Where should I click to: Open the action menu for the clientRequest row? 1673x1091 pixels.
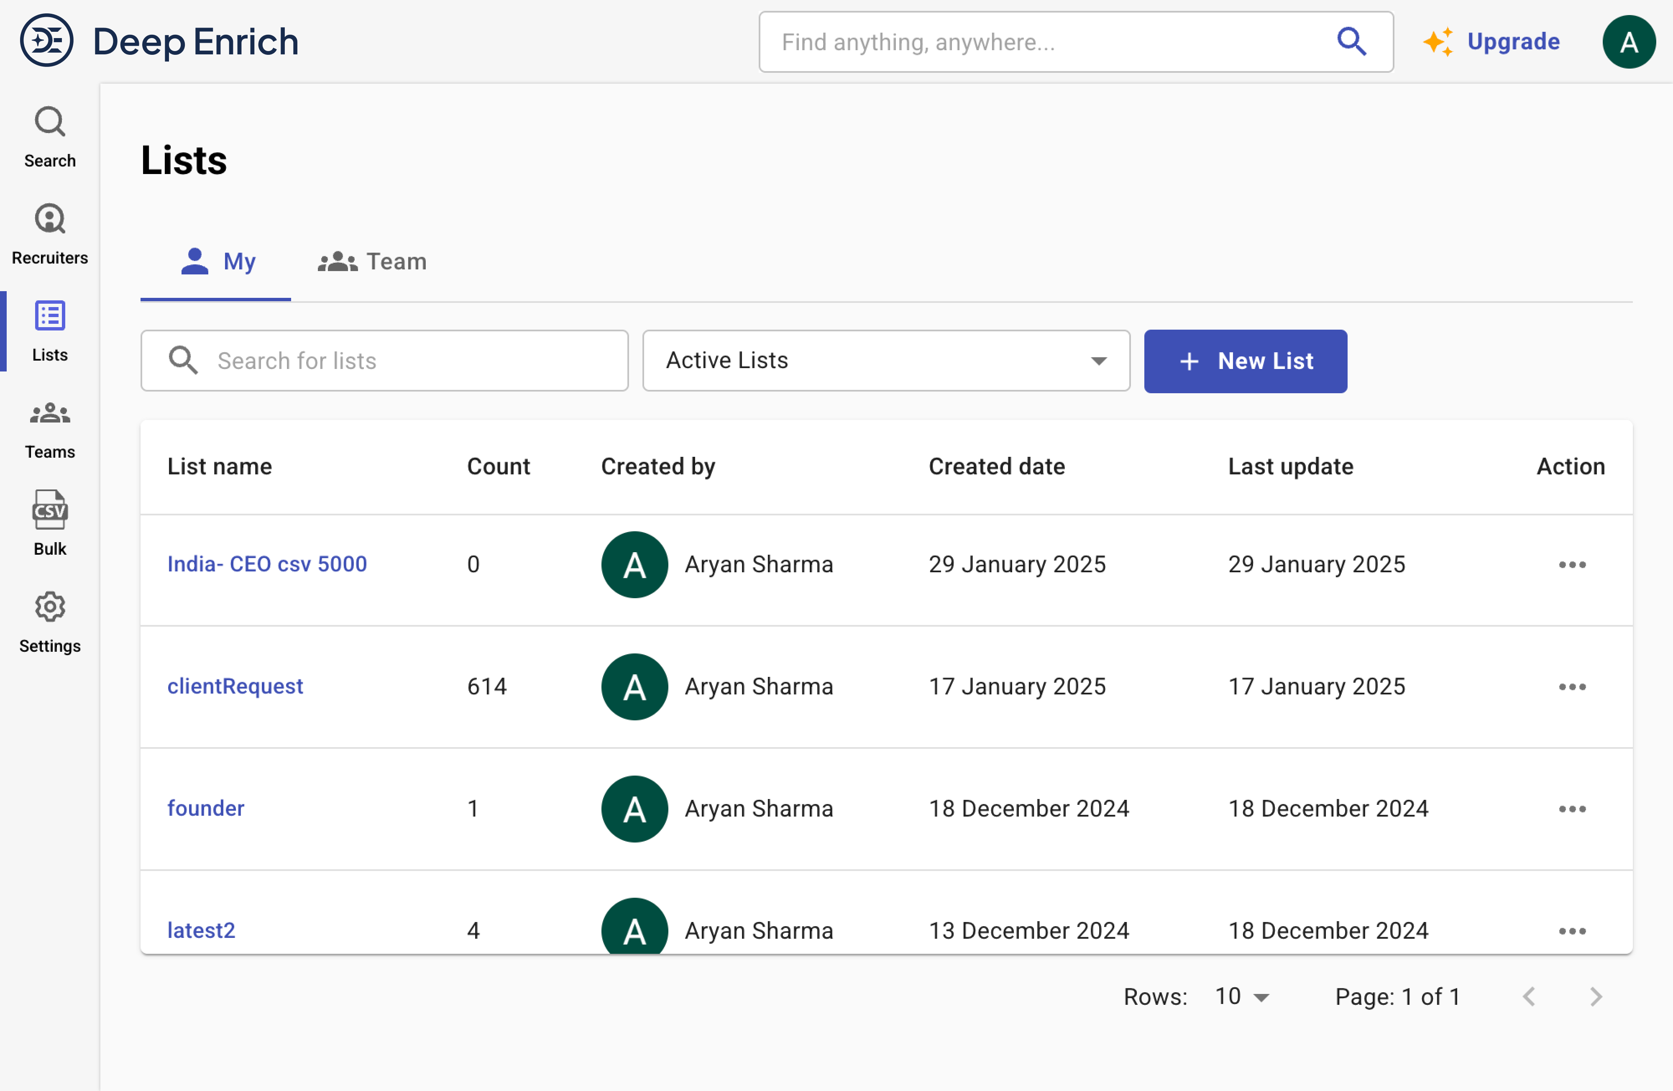coord(1572,687)
